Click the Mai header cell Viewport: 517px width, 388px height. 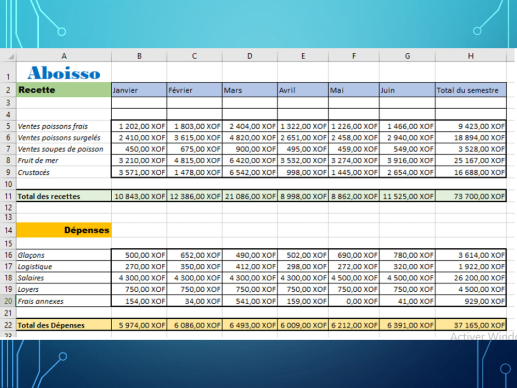coord(354,90)
